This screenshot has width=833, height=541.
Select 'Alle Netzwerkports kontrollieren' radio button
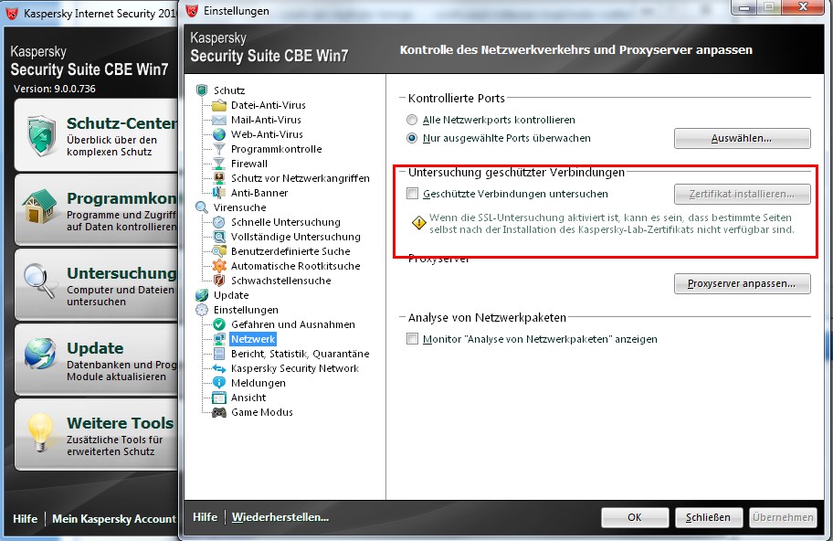click(412, 120)
